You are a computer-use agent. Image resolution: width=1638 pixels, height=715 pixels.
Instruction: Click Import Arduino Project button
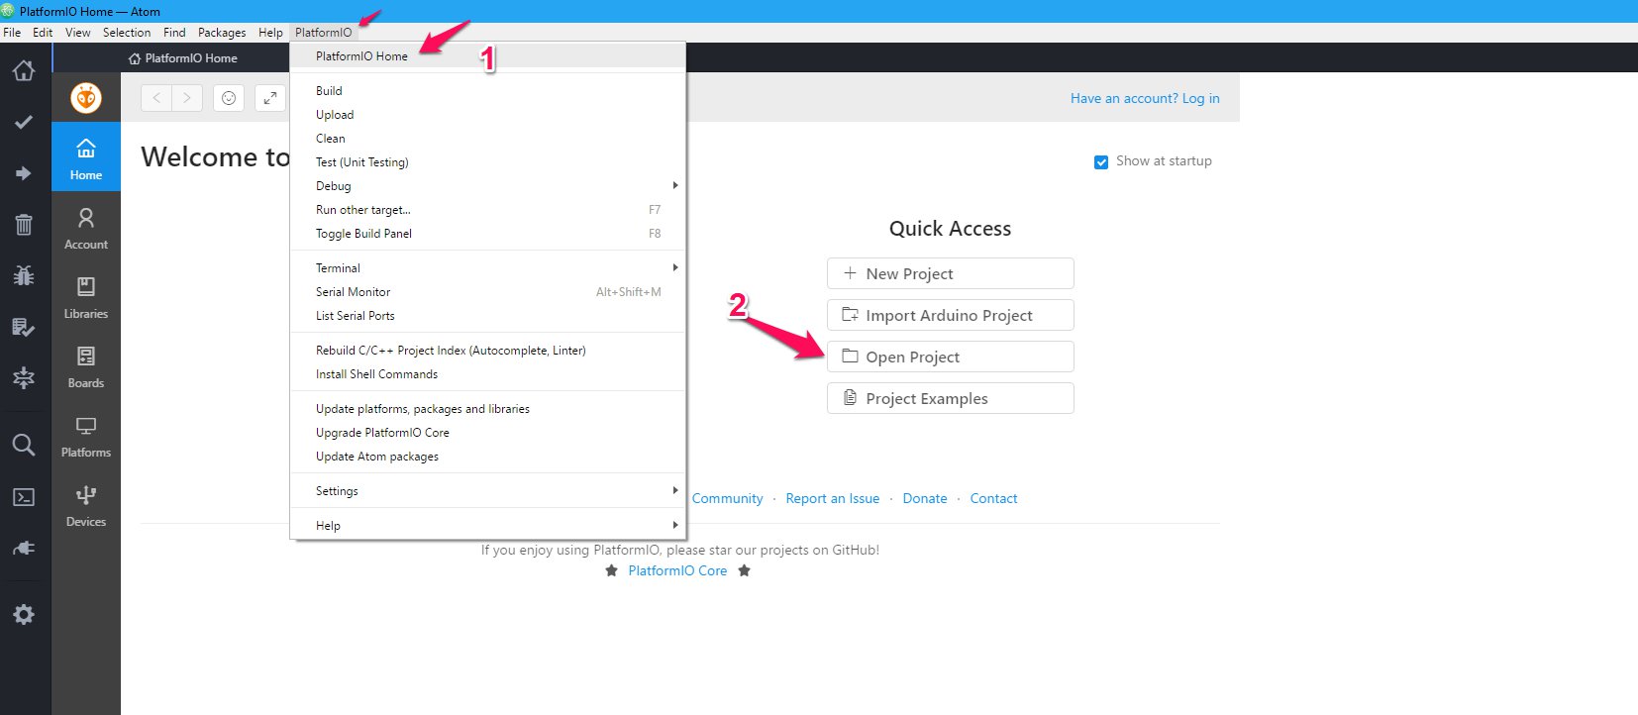tap(951, 315)
